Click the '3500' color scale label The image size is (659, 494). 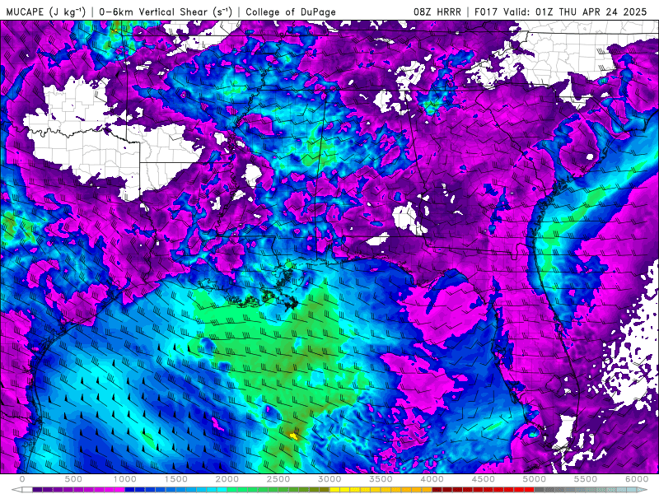tap(381, 479)
